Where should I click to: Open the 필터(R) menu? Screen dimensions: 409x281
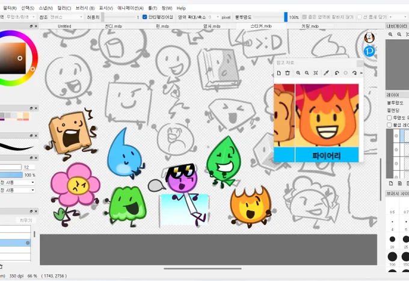[10, 8]
